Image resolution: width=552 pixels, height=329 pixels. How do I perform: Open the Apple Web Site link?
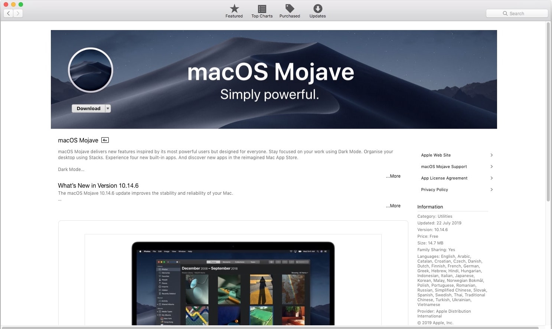pyautogui.click(x=436, y=155)
